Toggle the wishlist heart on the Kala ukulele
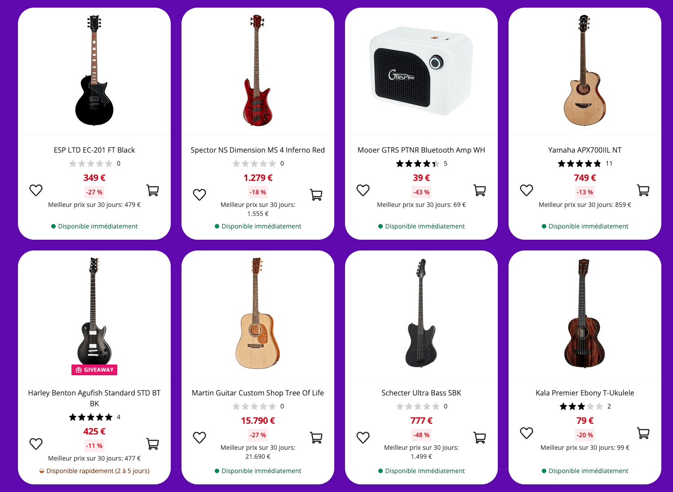 point(526,433)
